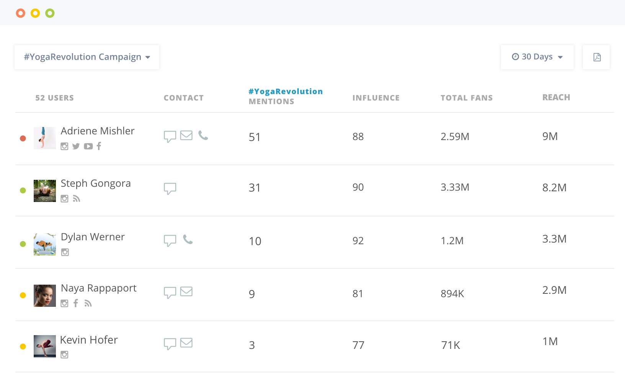Expand the 30 Days time range dropdown

[537, 57]
